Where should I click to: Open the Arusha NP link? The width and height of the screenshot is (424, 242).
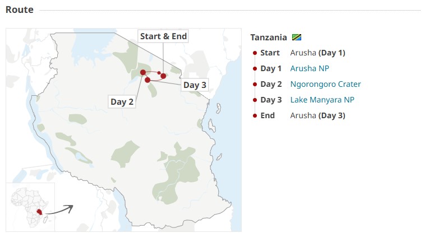[310, 69]
